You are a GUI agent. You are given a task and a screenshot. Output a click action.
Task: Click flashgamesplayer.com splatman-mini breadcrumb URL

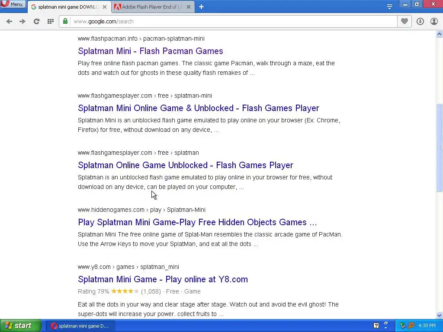(x=144, y=96)
